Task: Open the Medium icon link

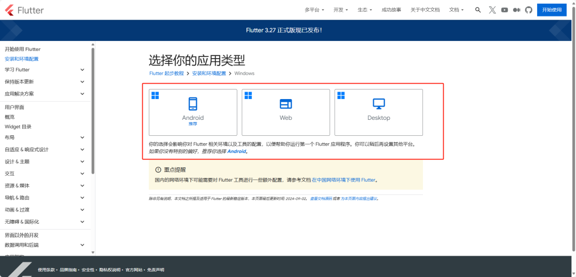Action: (516, 10)
